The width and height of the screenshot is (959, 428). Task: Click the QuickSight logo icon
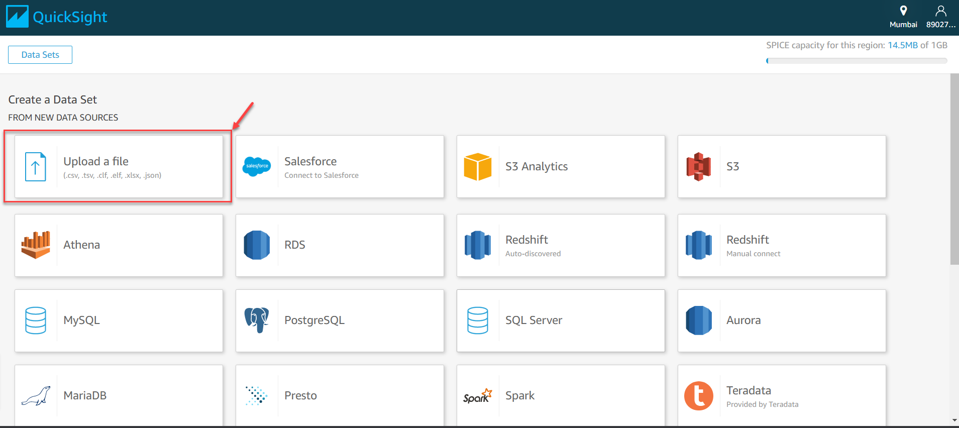[x=17, y=17]
